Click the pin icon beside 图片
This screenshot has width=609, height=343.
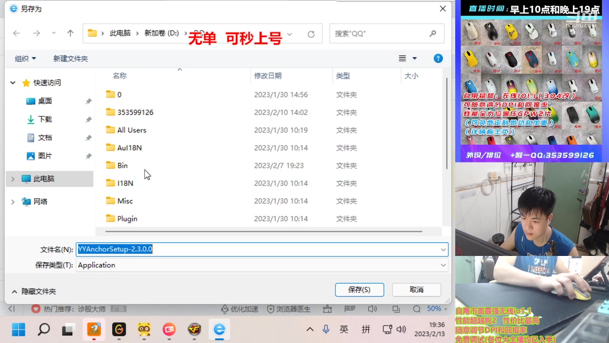click(x=88, y=156)
